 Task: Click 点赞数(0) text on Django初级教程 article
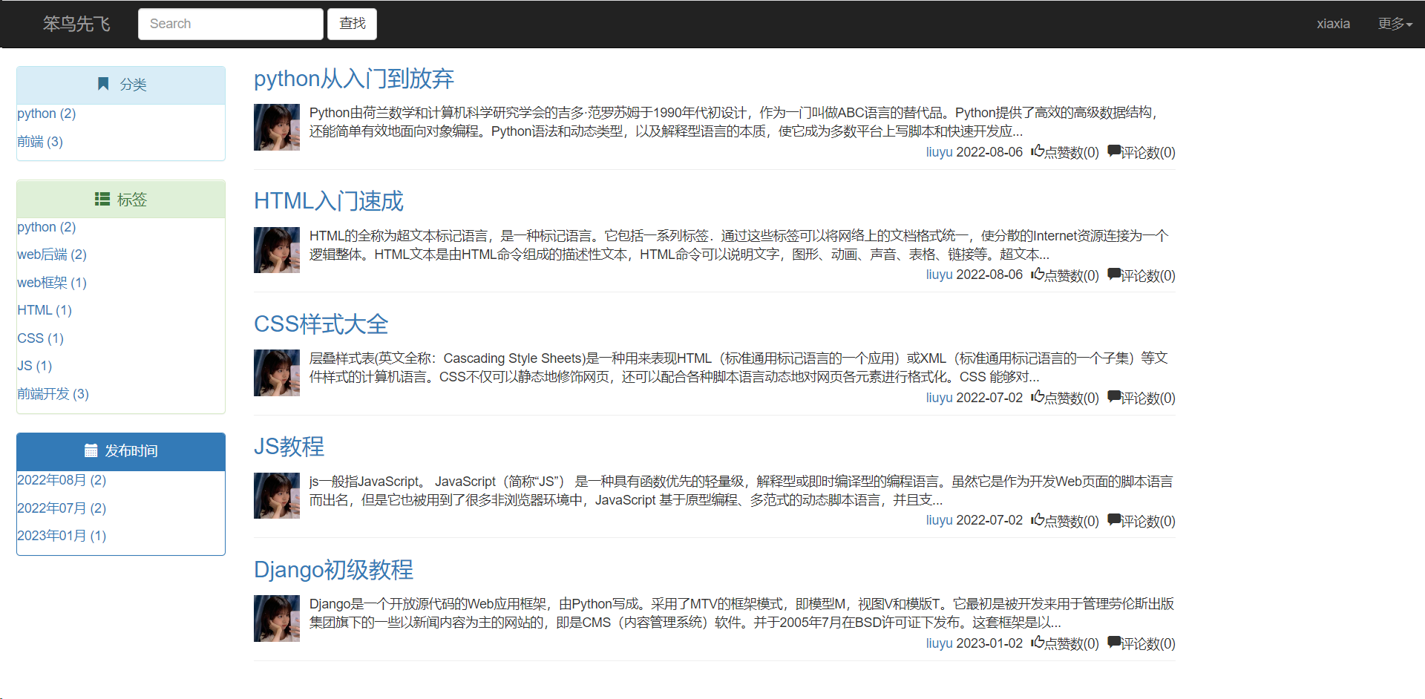pyautogui.click(x=1072, y=644)
